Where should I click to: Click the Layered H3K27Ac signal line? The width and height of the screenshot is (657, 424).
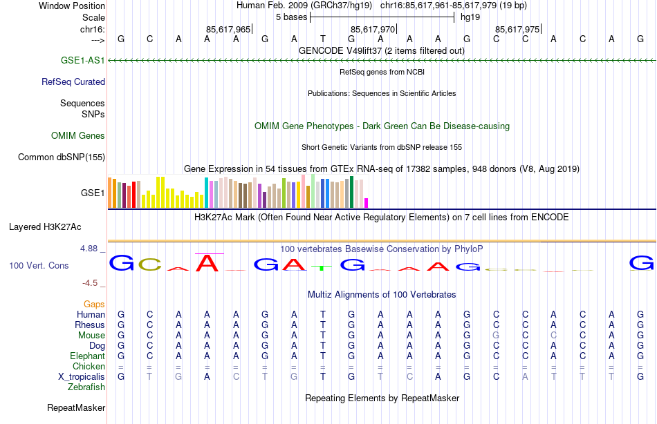click(382, 241)
